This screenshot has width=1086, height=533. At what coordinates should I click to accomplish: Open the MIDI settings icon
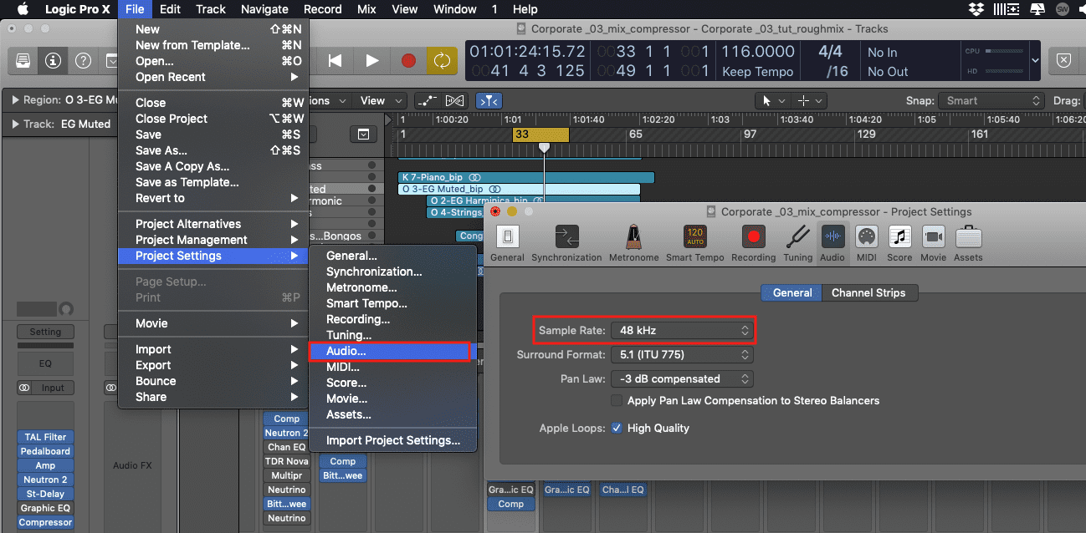[866, 238]
